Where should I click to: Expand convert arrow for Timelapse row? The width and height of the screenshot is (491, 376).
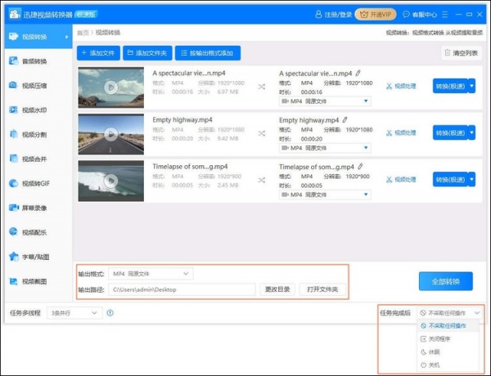[472, 179]
